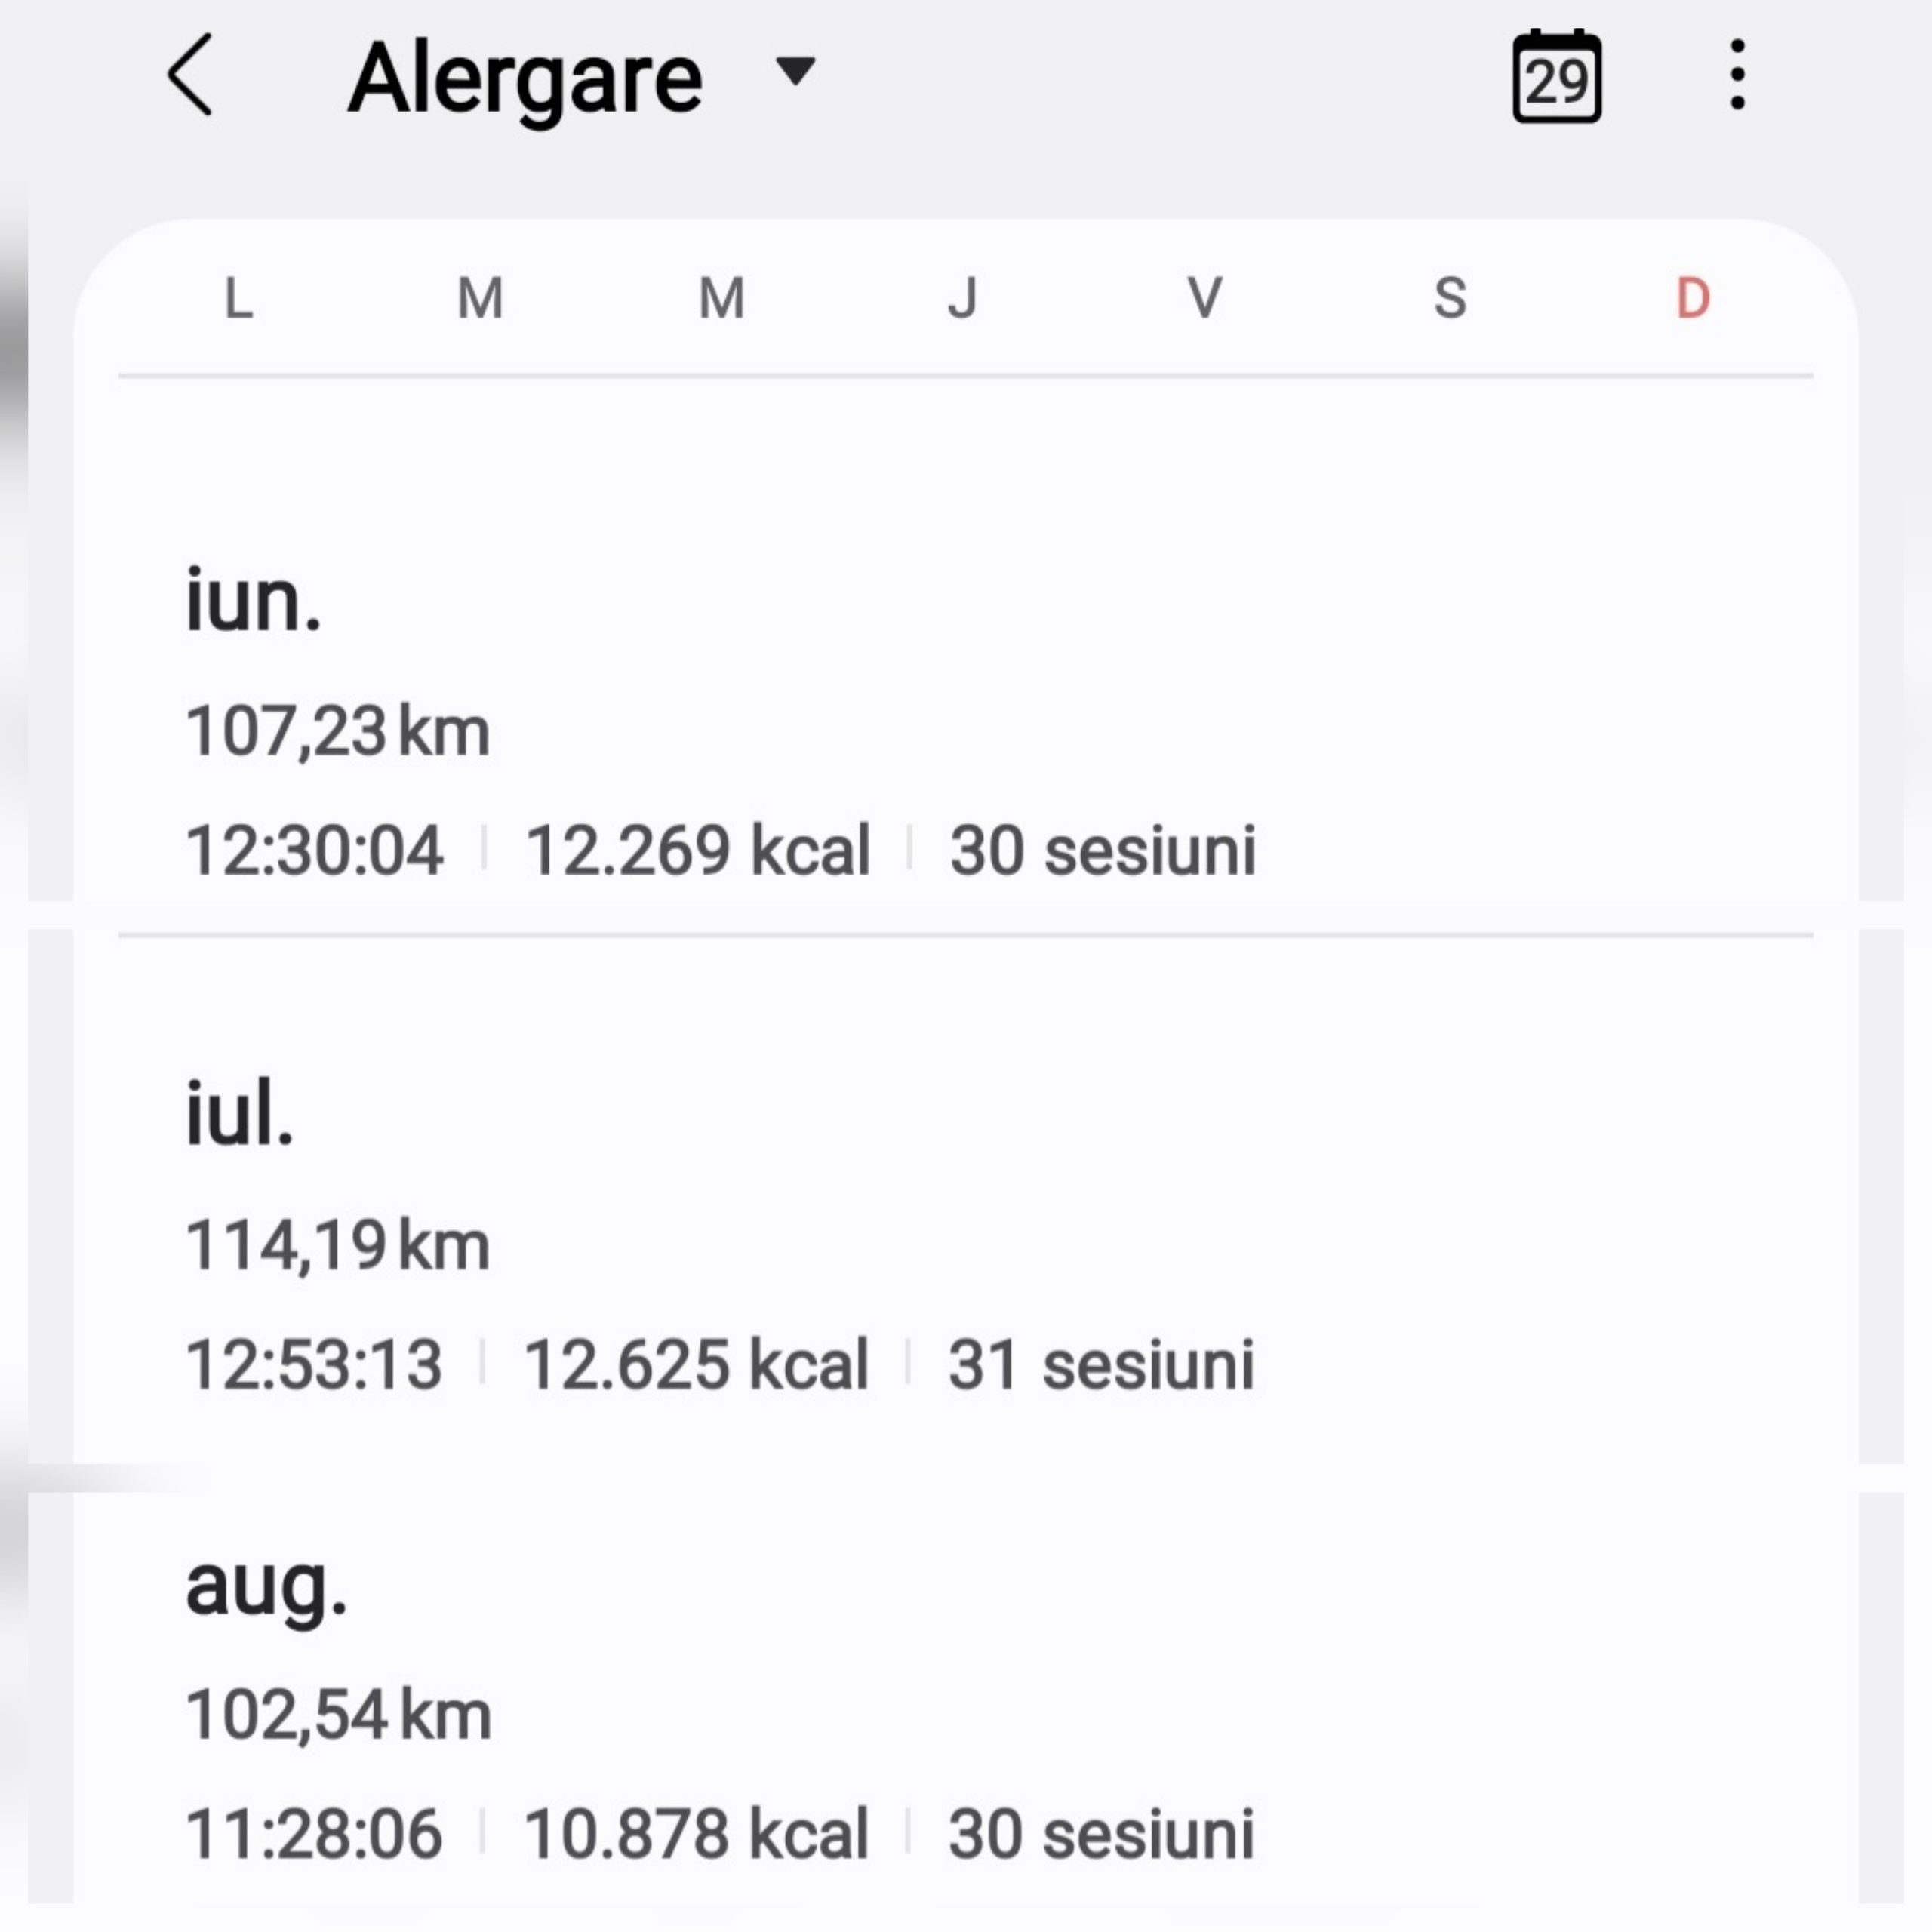Tap the red D (Sunday) weekday column
The width and height of the screenshot is (1932, 1932).
[x=1692, y=298]
